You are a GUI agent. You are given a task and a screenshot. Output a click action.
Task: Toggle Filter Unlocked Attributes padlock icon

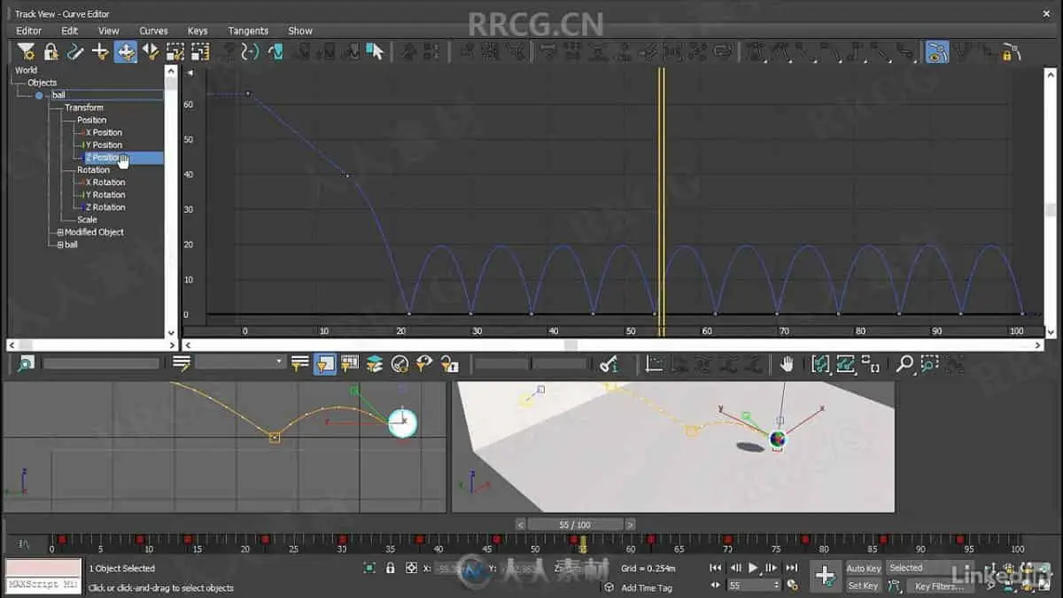450,363
